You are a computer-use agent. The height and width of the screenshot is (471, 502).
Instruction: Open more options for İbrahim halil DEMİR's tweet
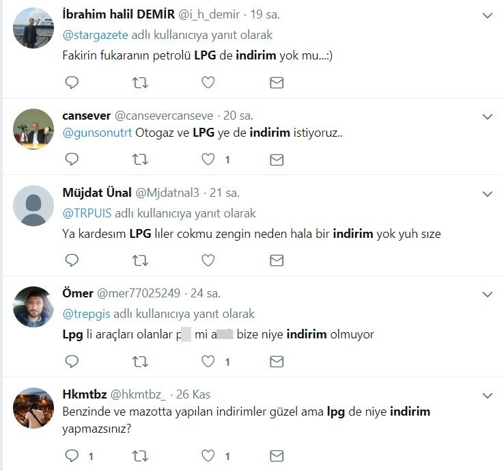(x=487, y=15)
